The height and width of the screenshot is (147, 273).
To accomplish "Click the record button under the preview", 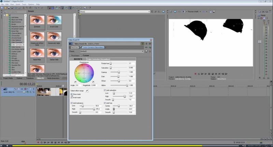I will (195, 73).
